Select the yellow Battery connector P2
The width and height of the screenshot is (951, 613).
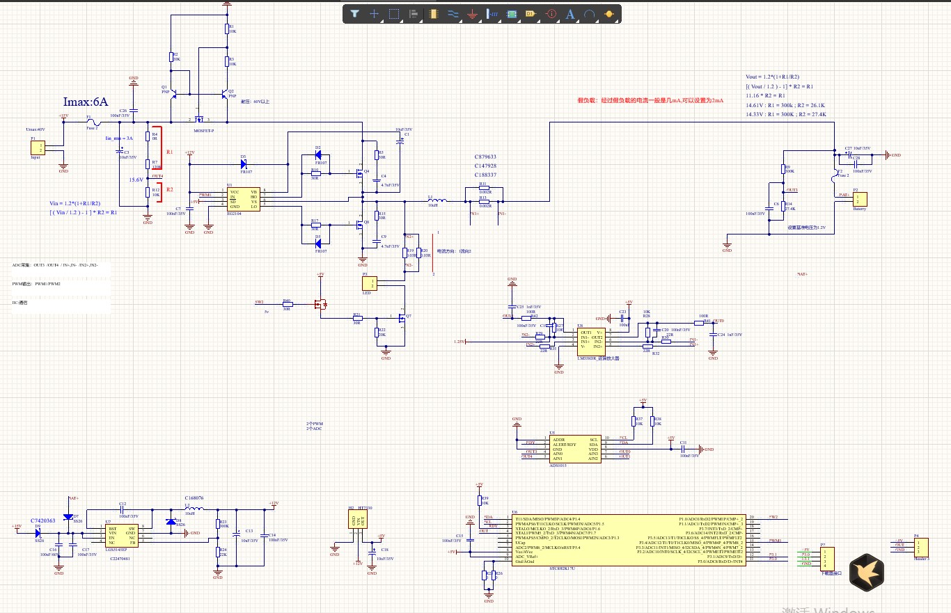tap(860, 200)
